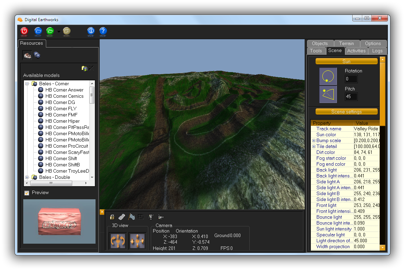Switch to the Terrain tab
Viewport: 405px width, 270px height.
pos(346,43)
